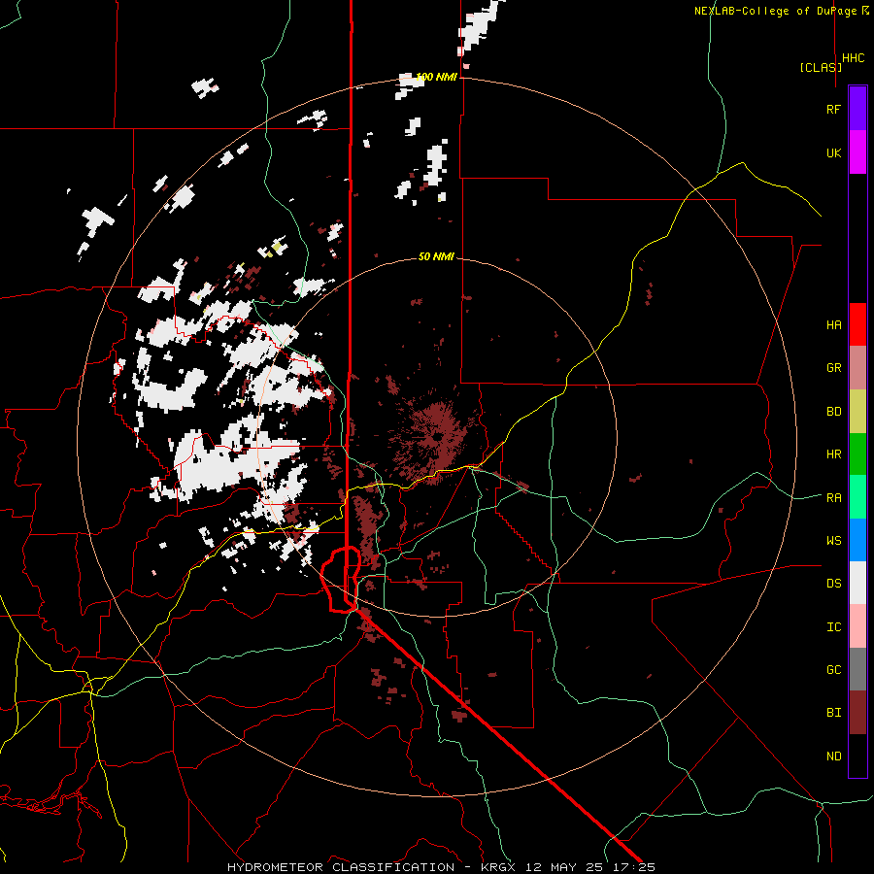
Task: Click the HHC product code label
Action: 853,58
